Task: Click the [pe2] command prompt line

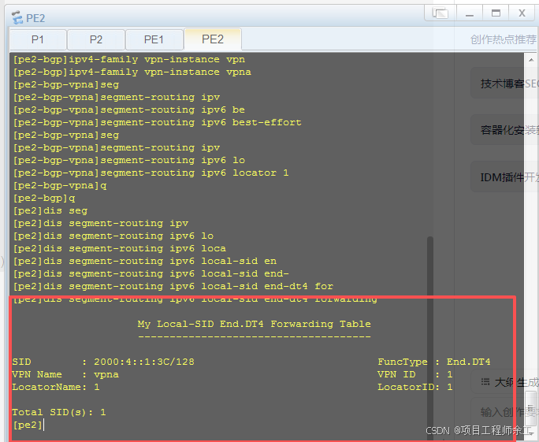Action: 28,425
